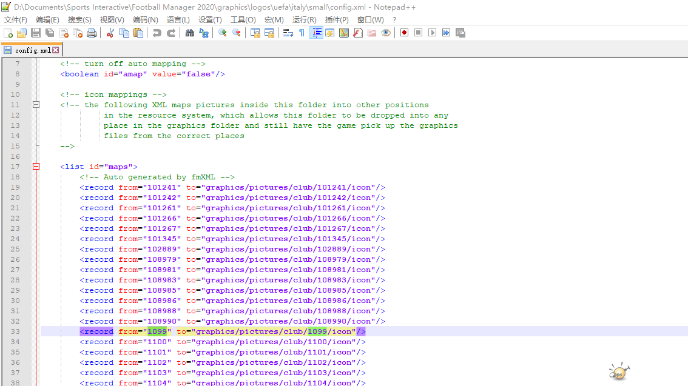Open the 插件(P) menu
Image resolution: width=688 pixels, height=386 pixels.
coord(337,20)
